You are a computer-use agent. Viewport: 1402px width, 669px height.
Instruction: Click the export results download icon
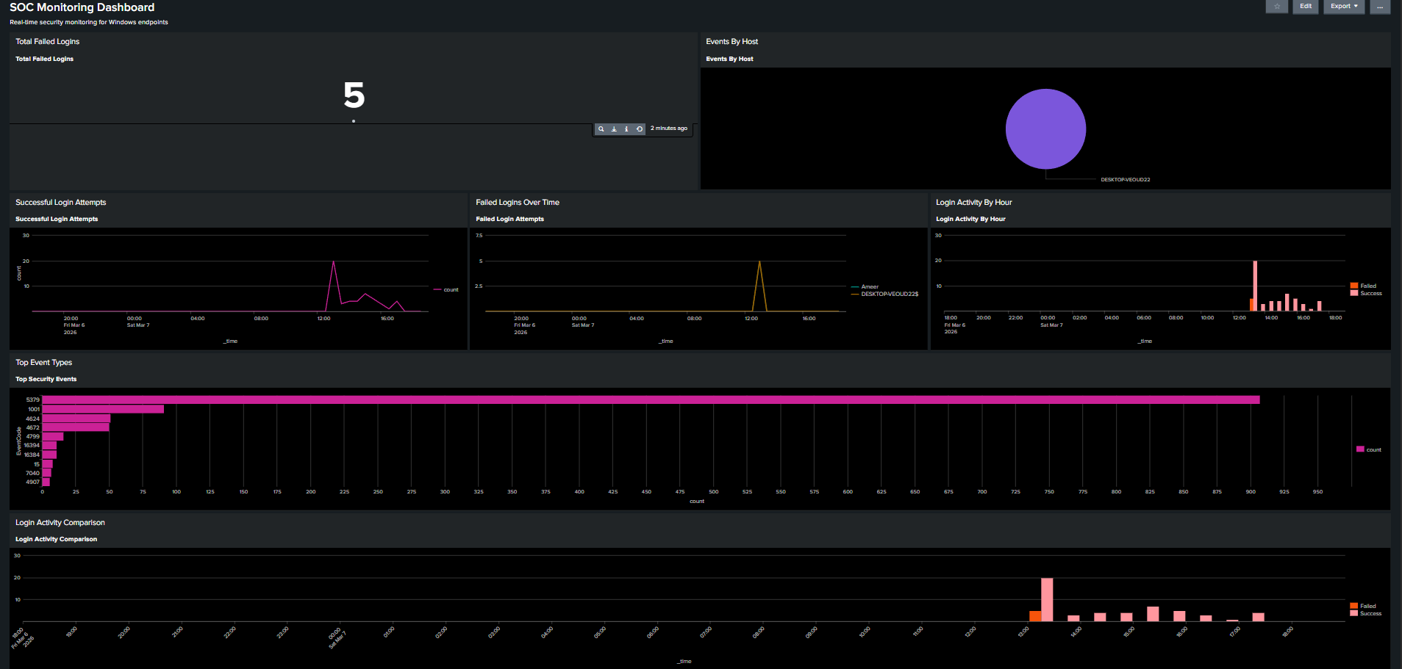614,129
